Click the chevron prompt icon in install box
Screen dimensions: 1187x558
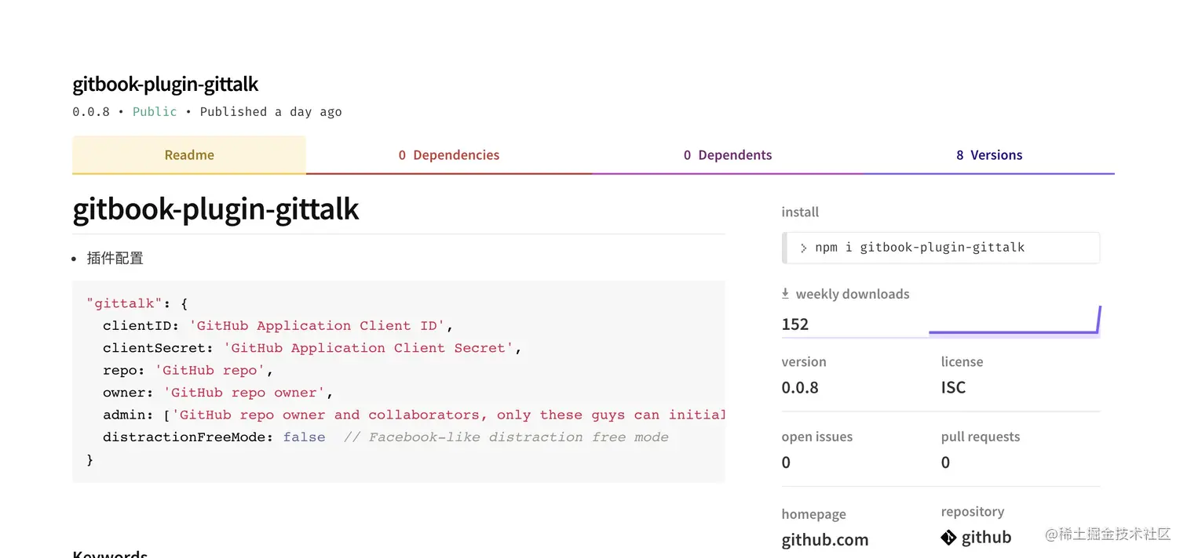(803, 248)
